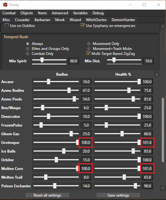The height and width of the screenshot is (200, 166).
Task: Click the Bee/Wasps Radius slider thumb
Action: (43, 108)
